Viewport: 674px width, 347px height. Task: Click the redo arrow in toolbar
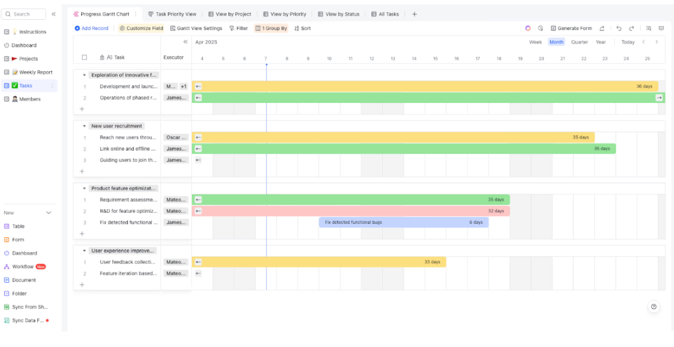point(631,29)
